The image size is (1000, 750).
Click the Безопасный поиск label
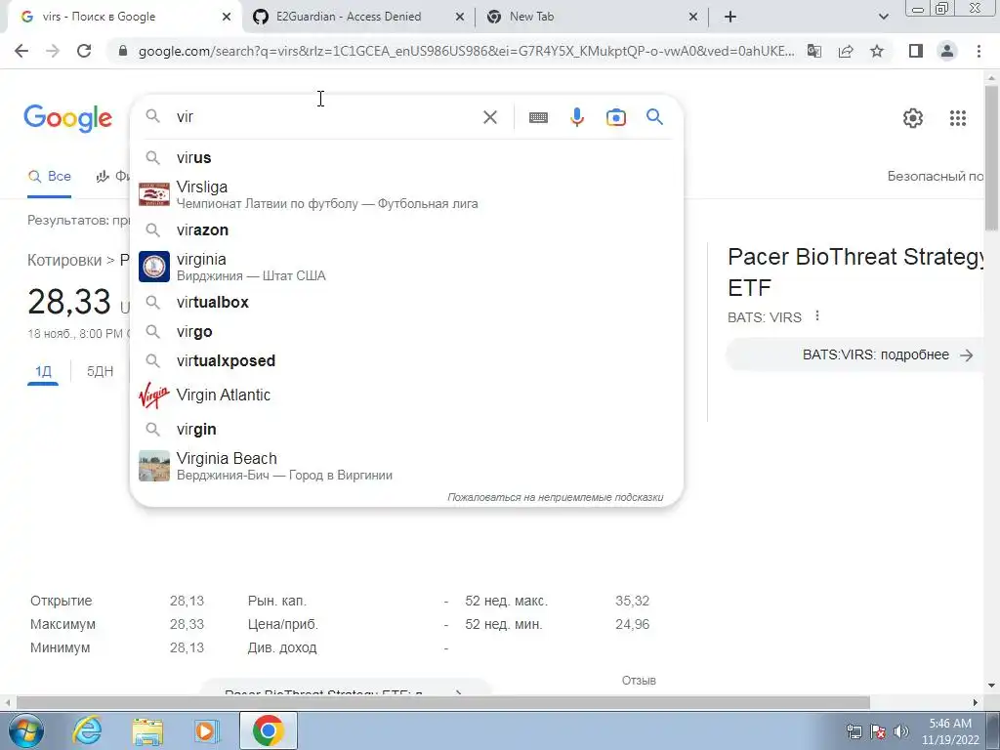pyautogui.click(x=936, y=177)
